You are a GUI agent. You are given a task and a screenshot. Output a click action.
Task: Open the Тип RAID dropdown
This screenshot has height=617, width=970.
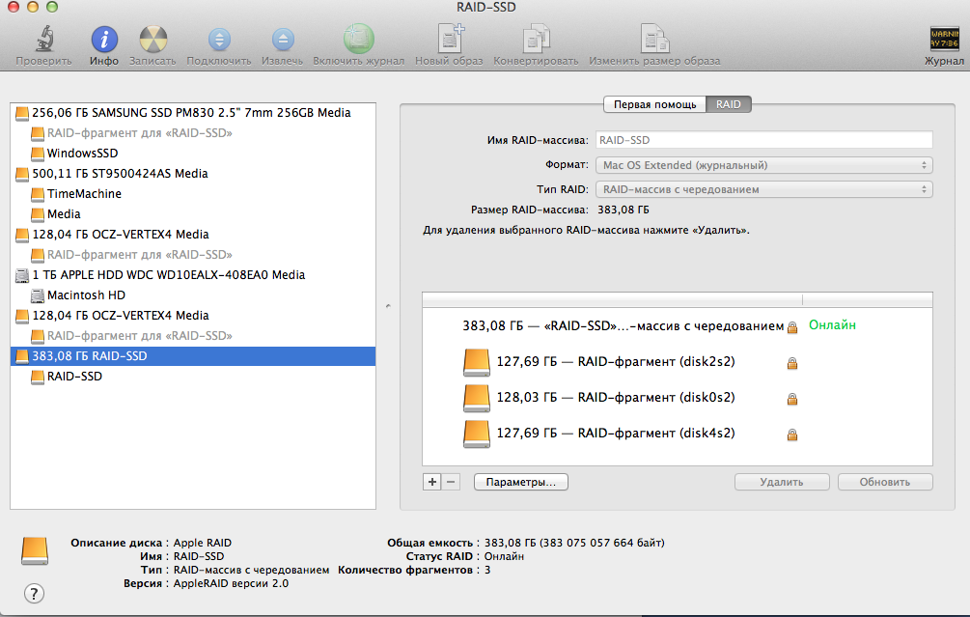764,189
